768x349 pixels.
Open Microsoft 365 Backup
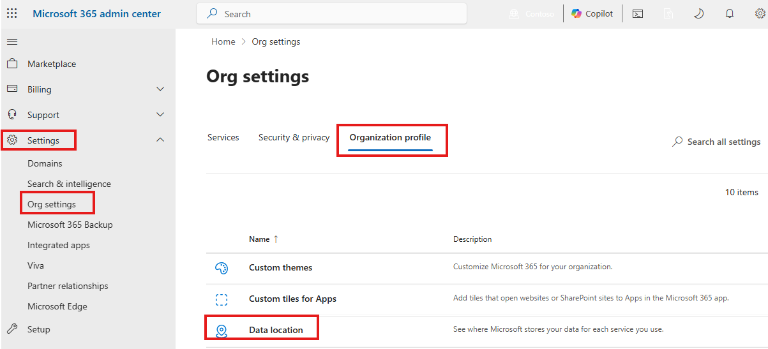[70, 225]
